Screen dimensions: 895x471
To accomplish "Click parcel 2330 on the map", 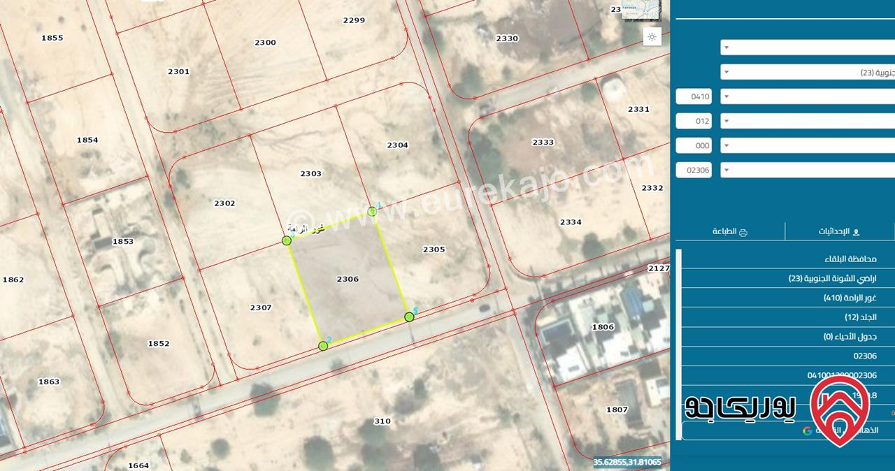I will click(507, 38).
